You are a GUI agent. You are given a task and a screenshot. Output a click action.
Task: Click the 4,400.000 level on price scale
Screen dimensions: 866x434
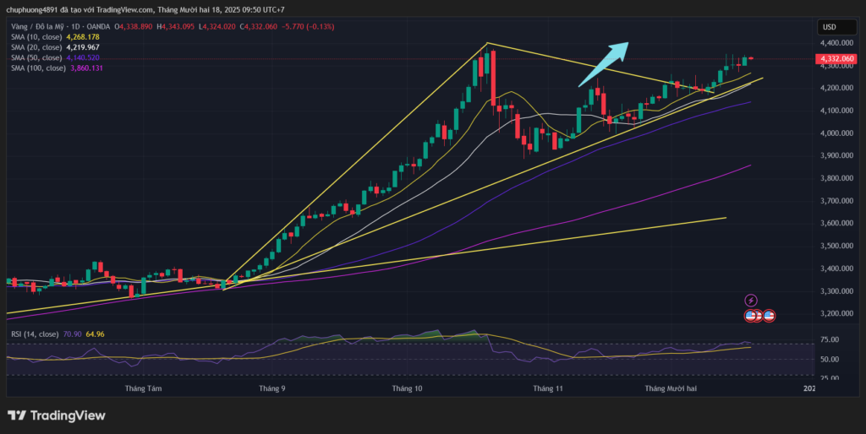[836, 43]
